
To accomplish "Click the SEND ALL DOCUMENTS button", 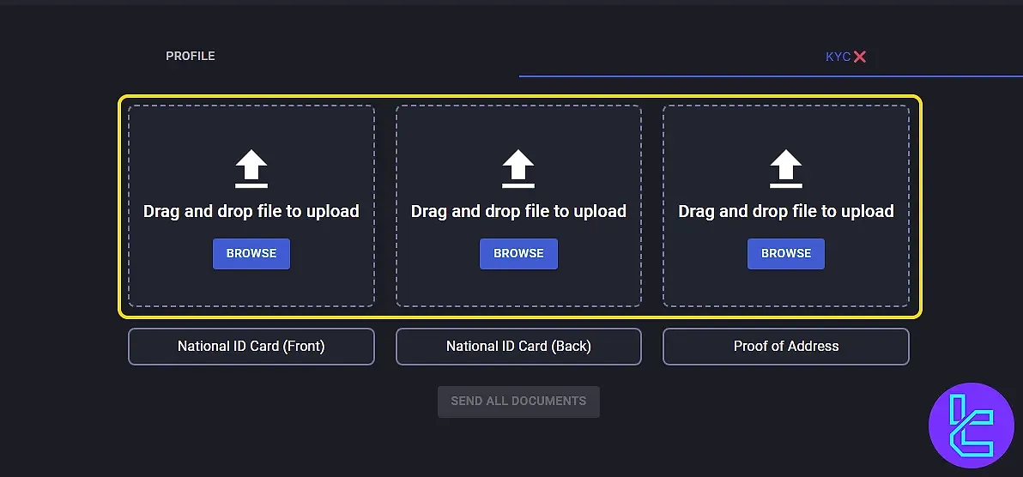I will (x=518, y=402).
